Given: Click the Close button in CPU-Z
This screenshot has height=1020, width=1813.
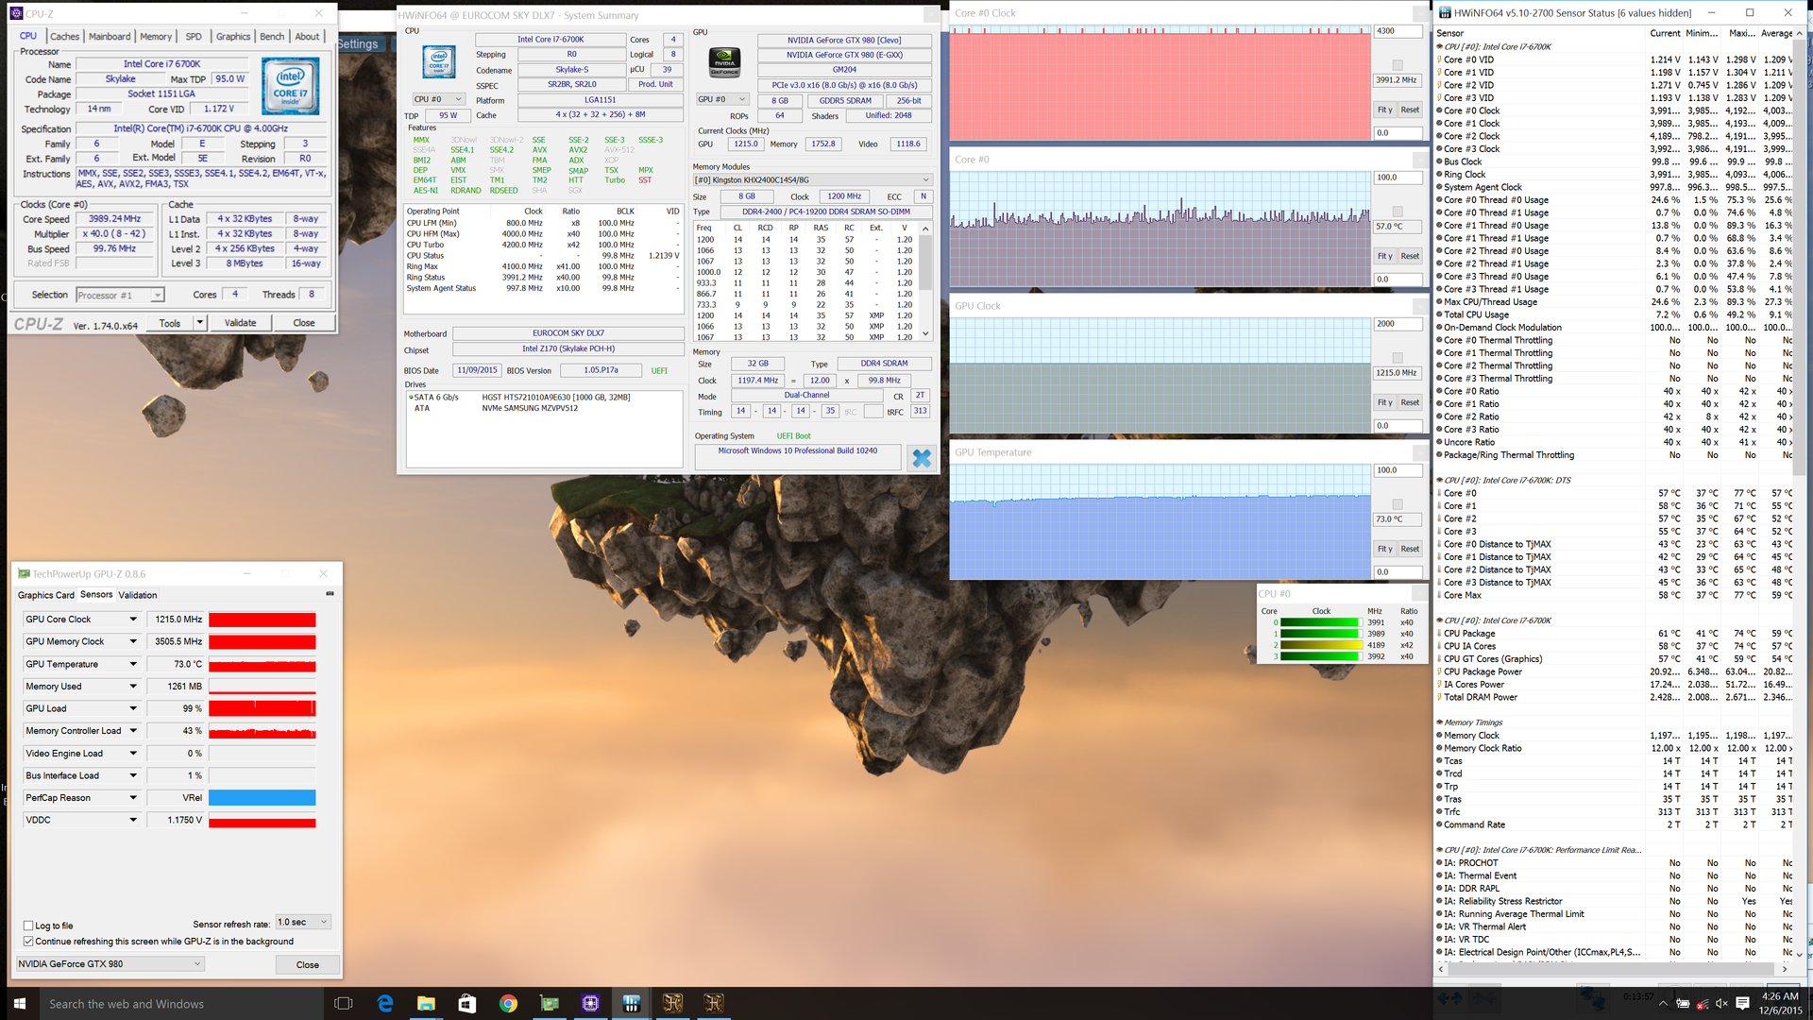Looking at the screenshot, I should (303, 323).
